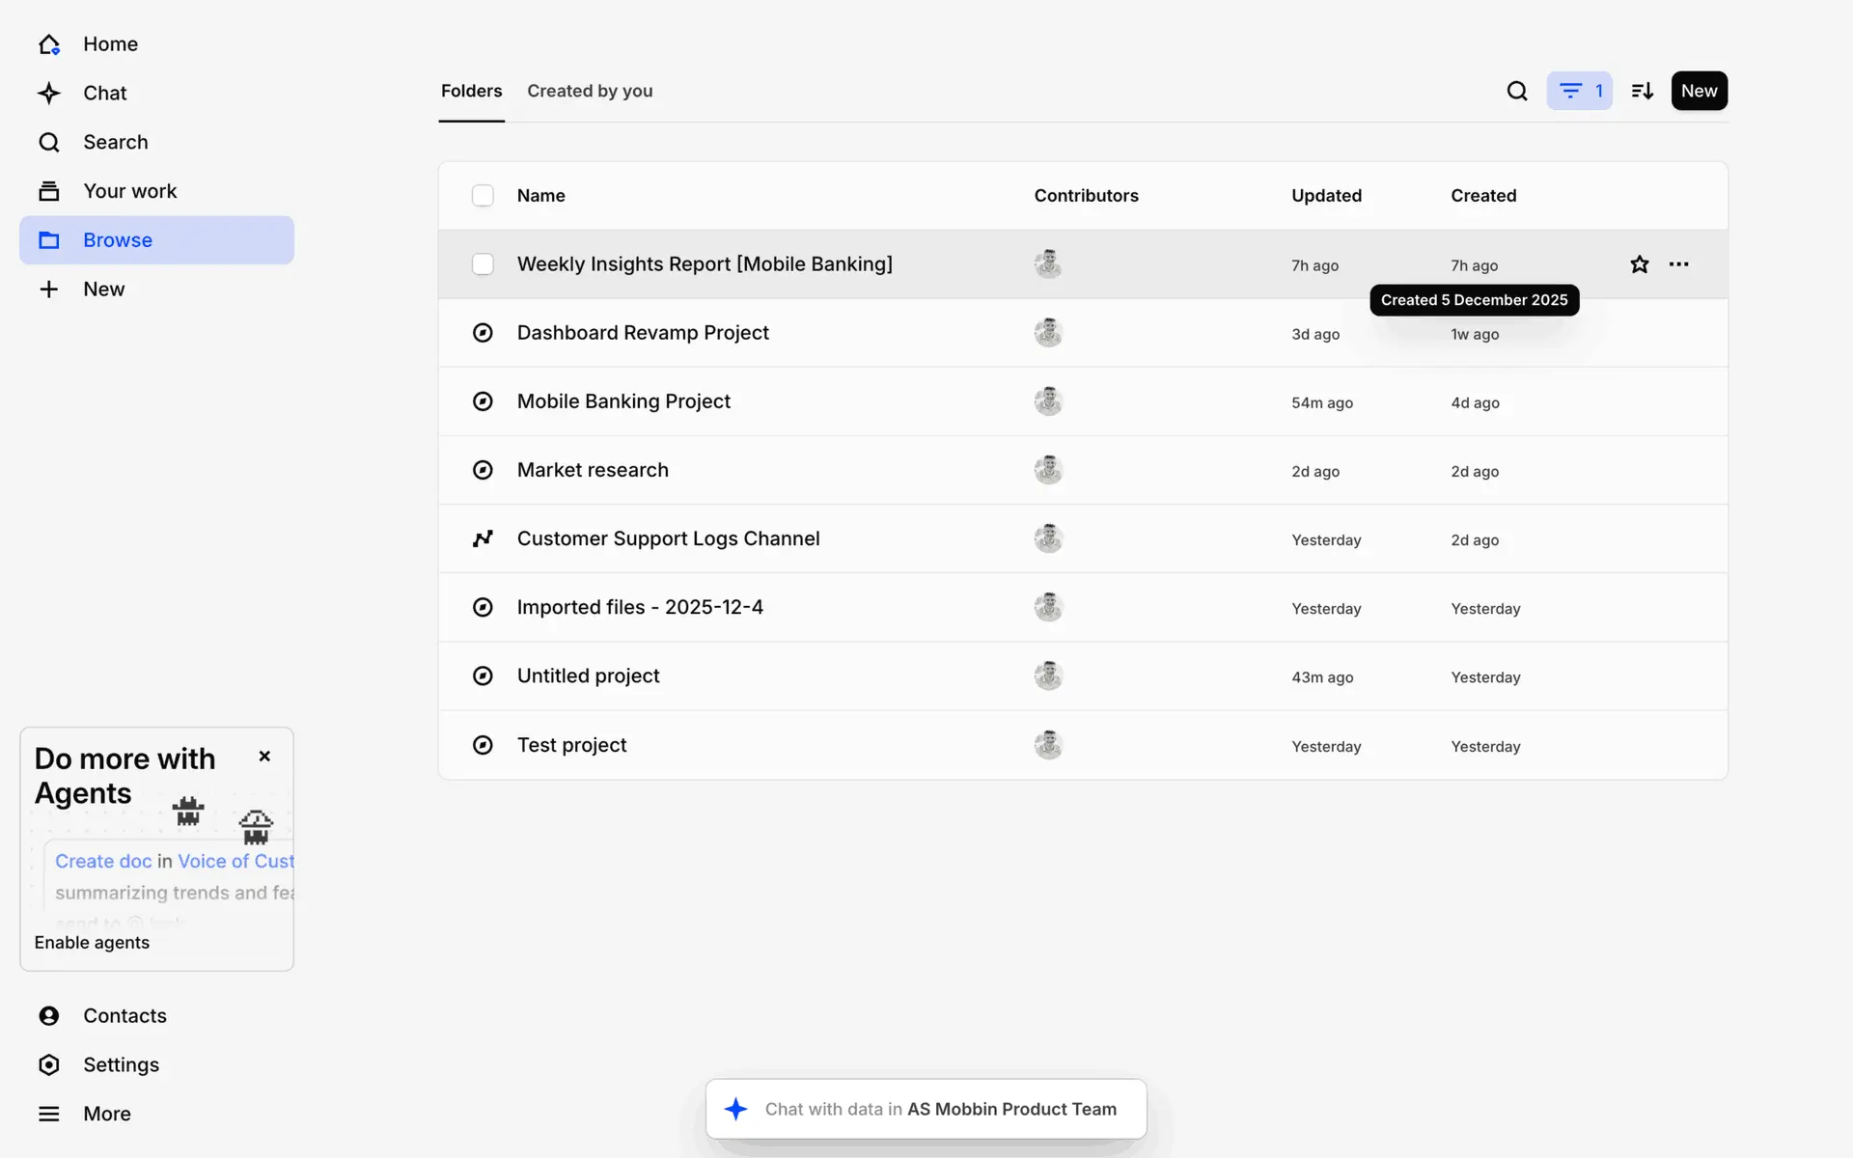Open Chat from the sidebar sparkle icon

(49, 94)
